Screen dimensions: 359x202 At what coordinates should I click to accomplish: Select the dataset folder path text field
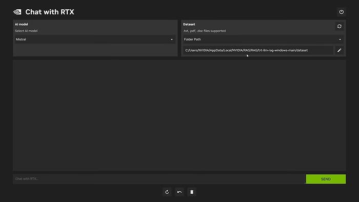click(x=258, y=50)
